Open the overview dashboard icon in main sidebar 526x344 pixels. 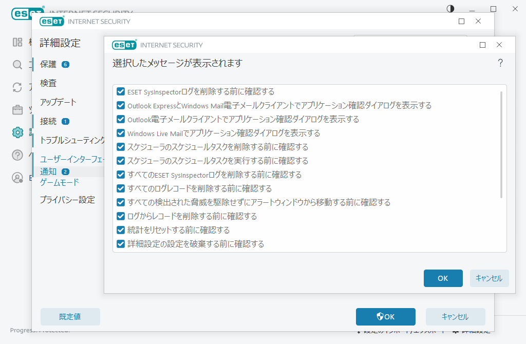(17, 42)
